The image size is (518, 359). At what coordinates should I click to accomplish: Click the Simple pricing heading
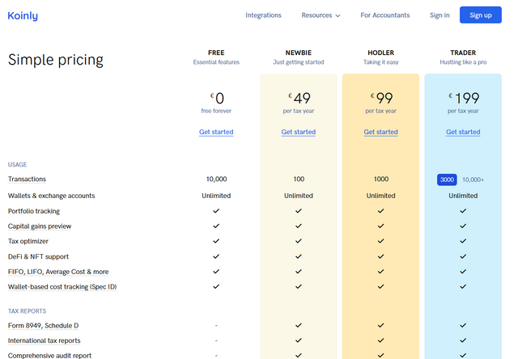(x=56, y=60)
